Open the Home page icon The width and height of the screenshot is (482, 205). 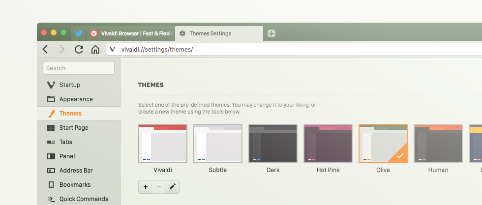click(x=95, y=49)
